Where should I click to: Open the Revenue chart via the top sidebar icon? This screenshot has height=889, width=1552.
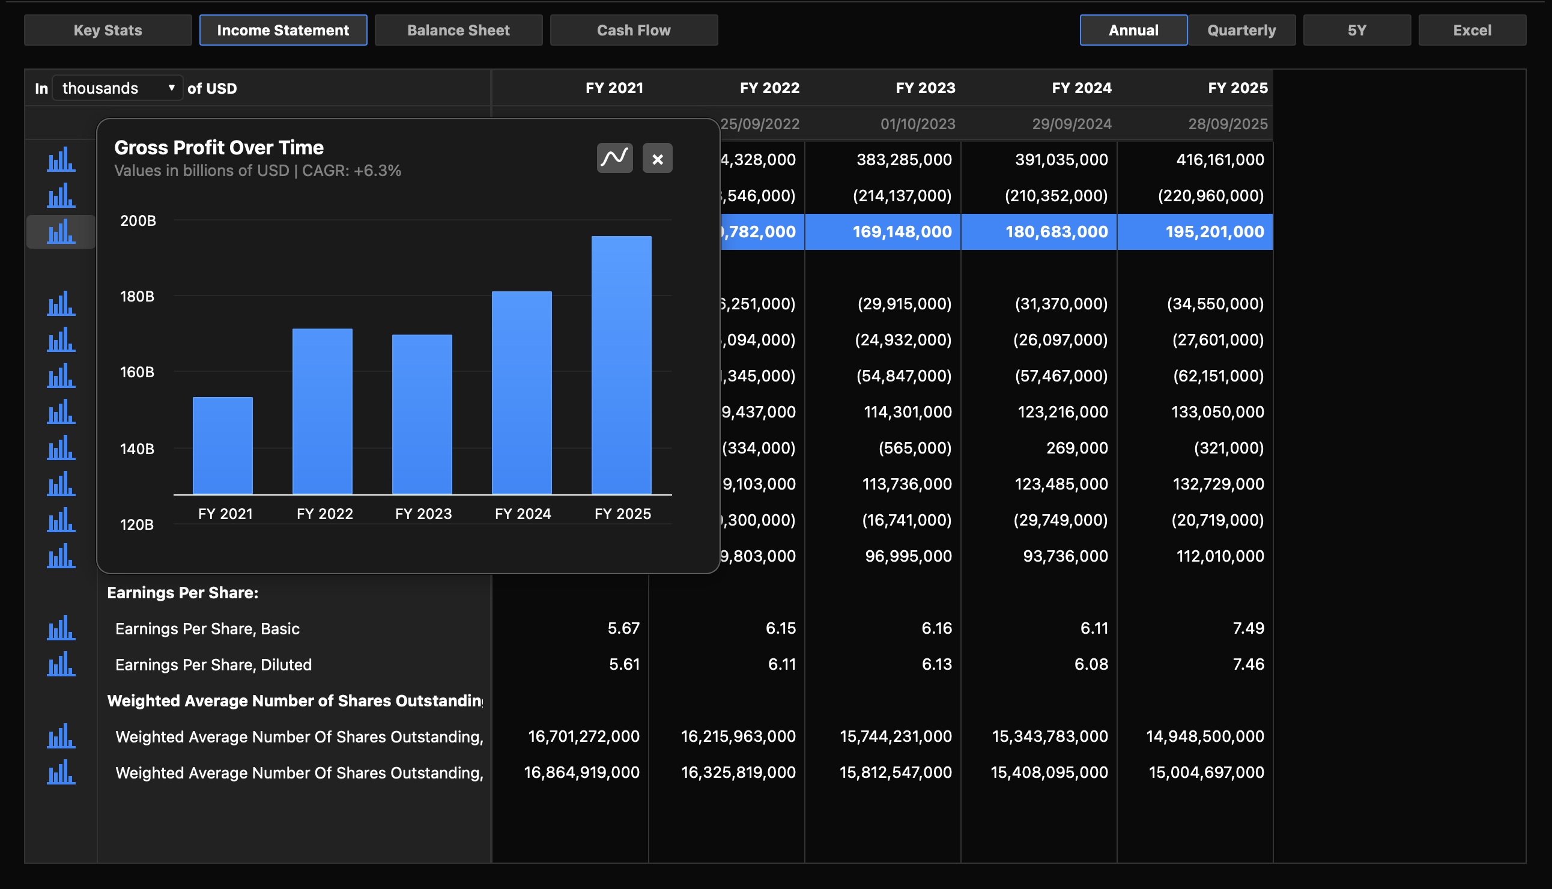click(x=61, y=160)
